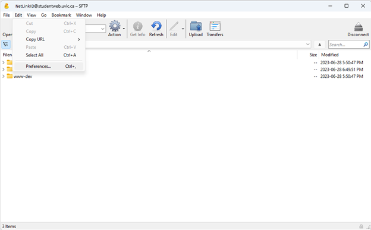
Task: Maximize the Cyberduck window
Action: (x=347, y=6)
